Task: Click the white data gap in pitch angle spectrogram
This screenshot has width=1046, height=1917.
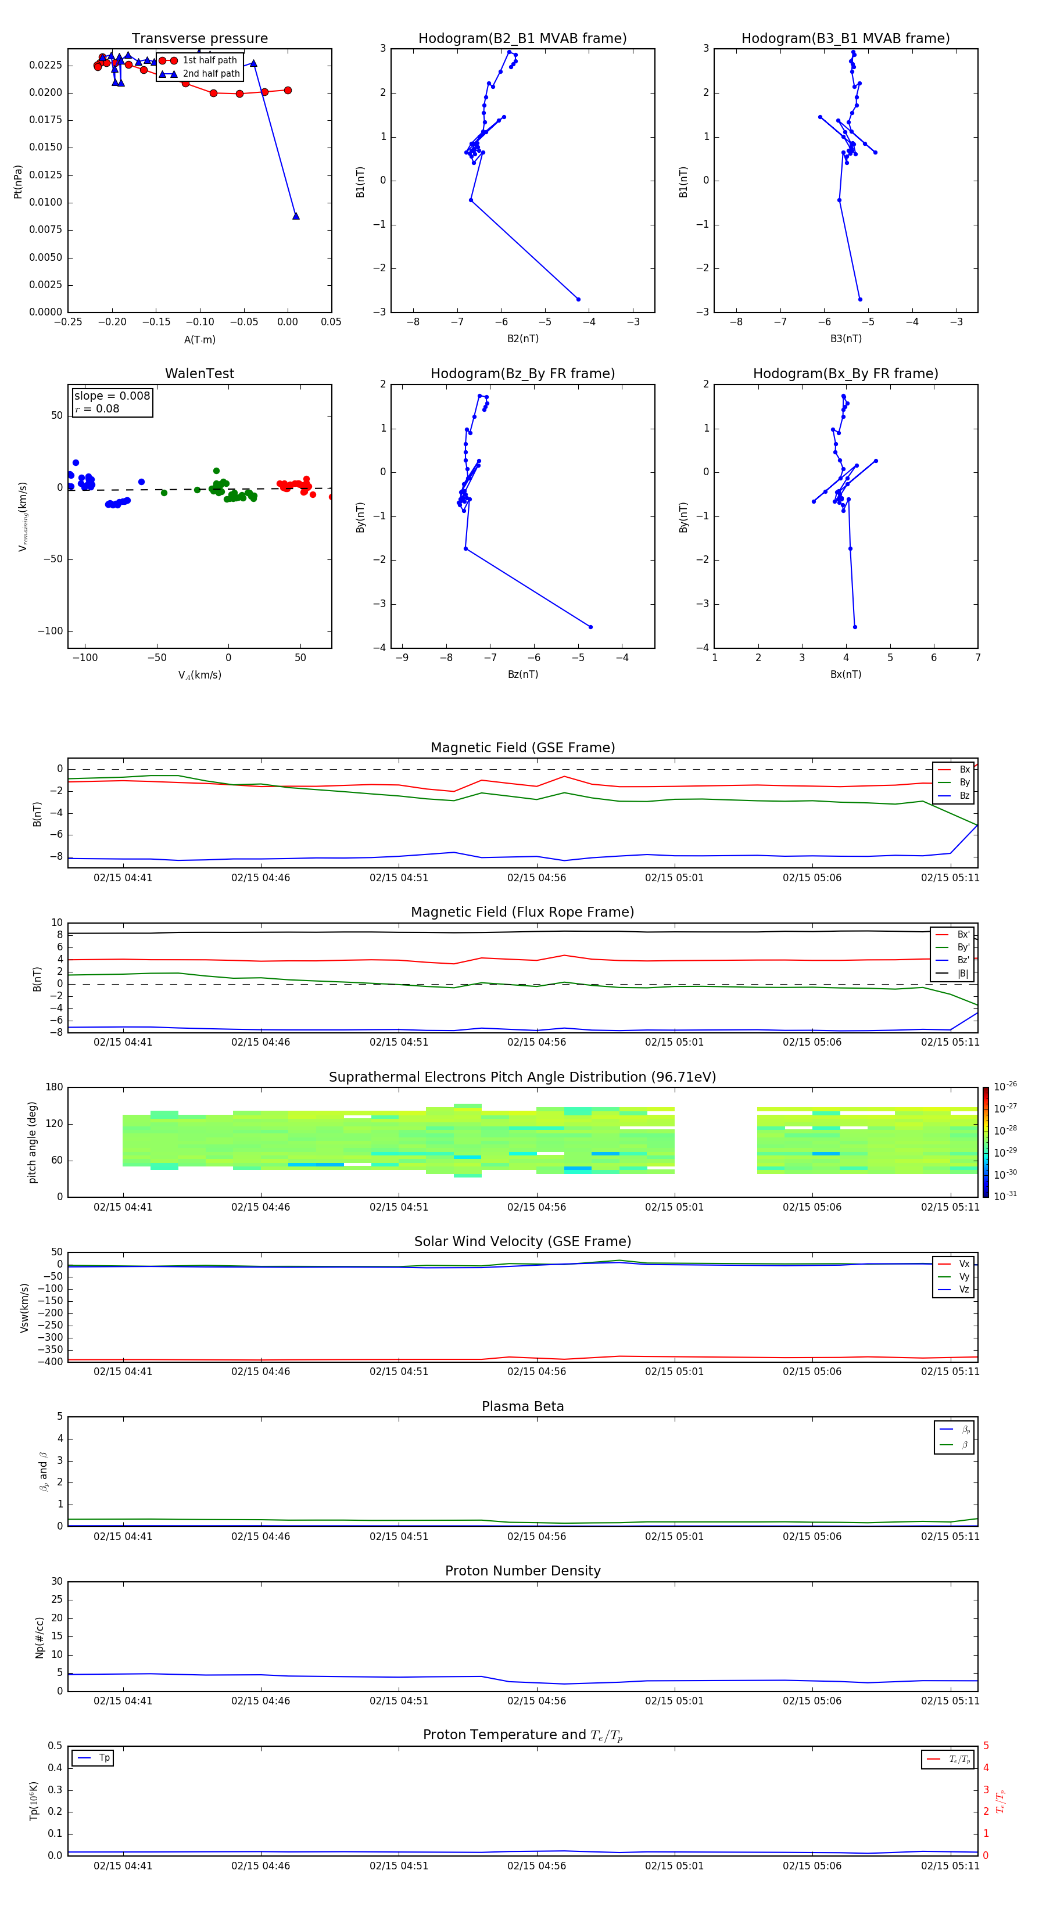Action: click(715, 1142)
